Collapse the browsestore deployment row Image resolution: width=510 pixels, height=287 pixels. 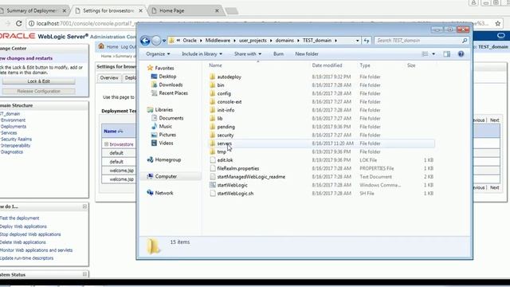click(x=106, y=143)
